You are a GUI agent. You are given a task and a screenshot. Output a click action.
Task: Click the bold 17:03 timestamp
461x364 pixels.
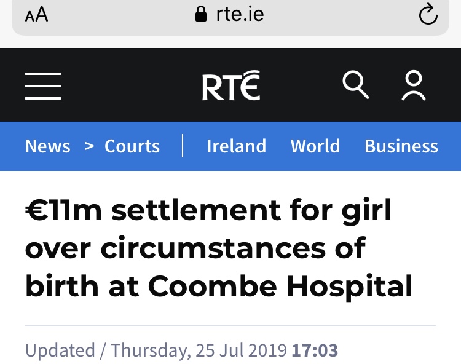click(315, 350)
